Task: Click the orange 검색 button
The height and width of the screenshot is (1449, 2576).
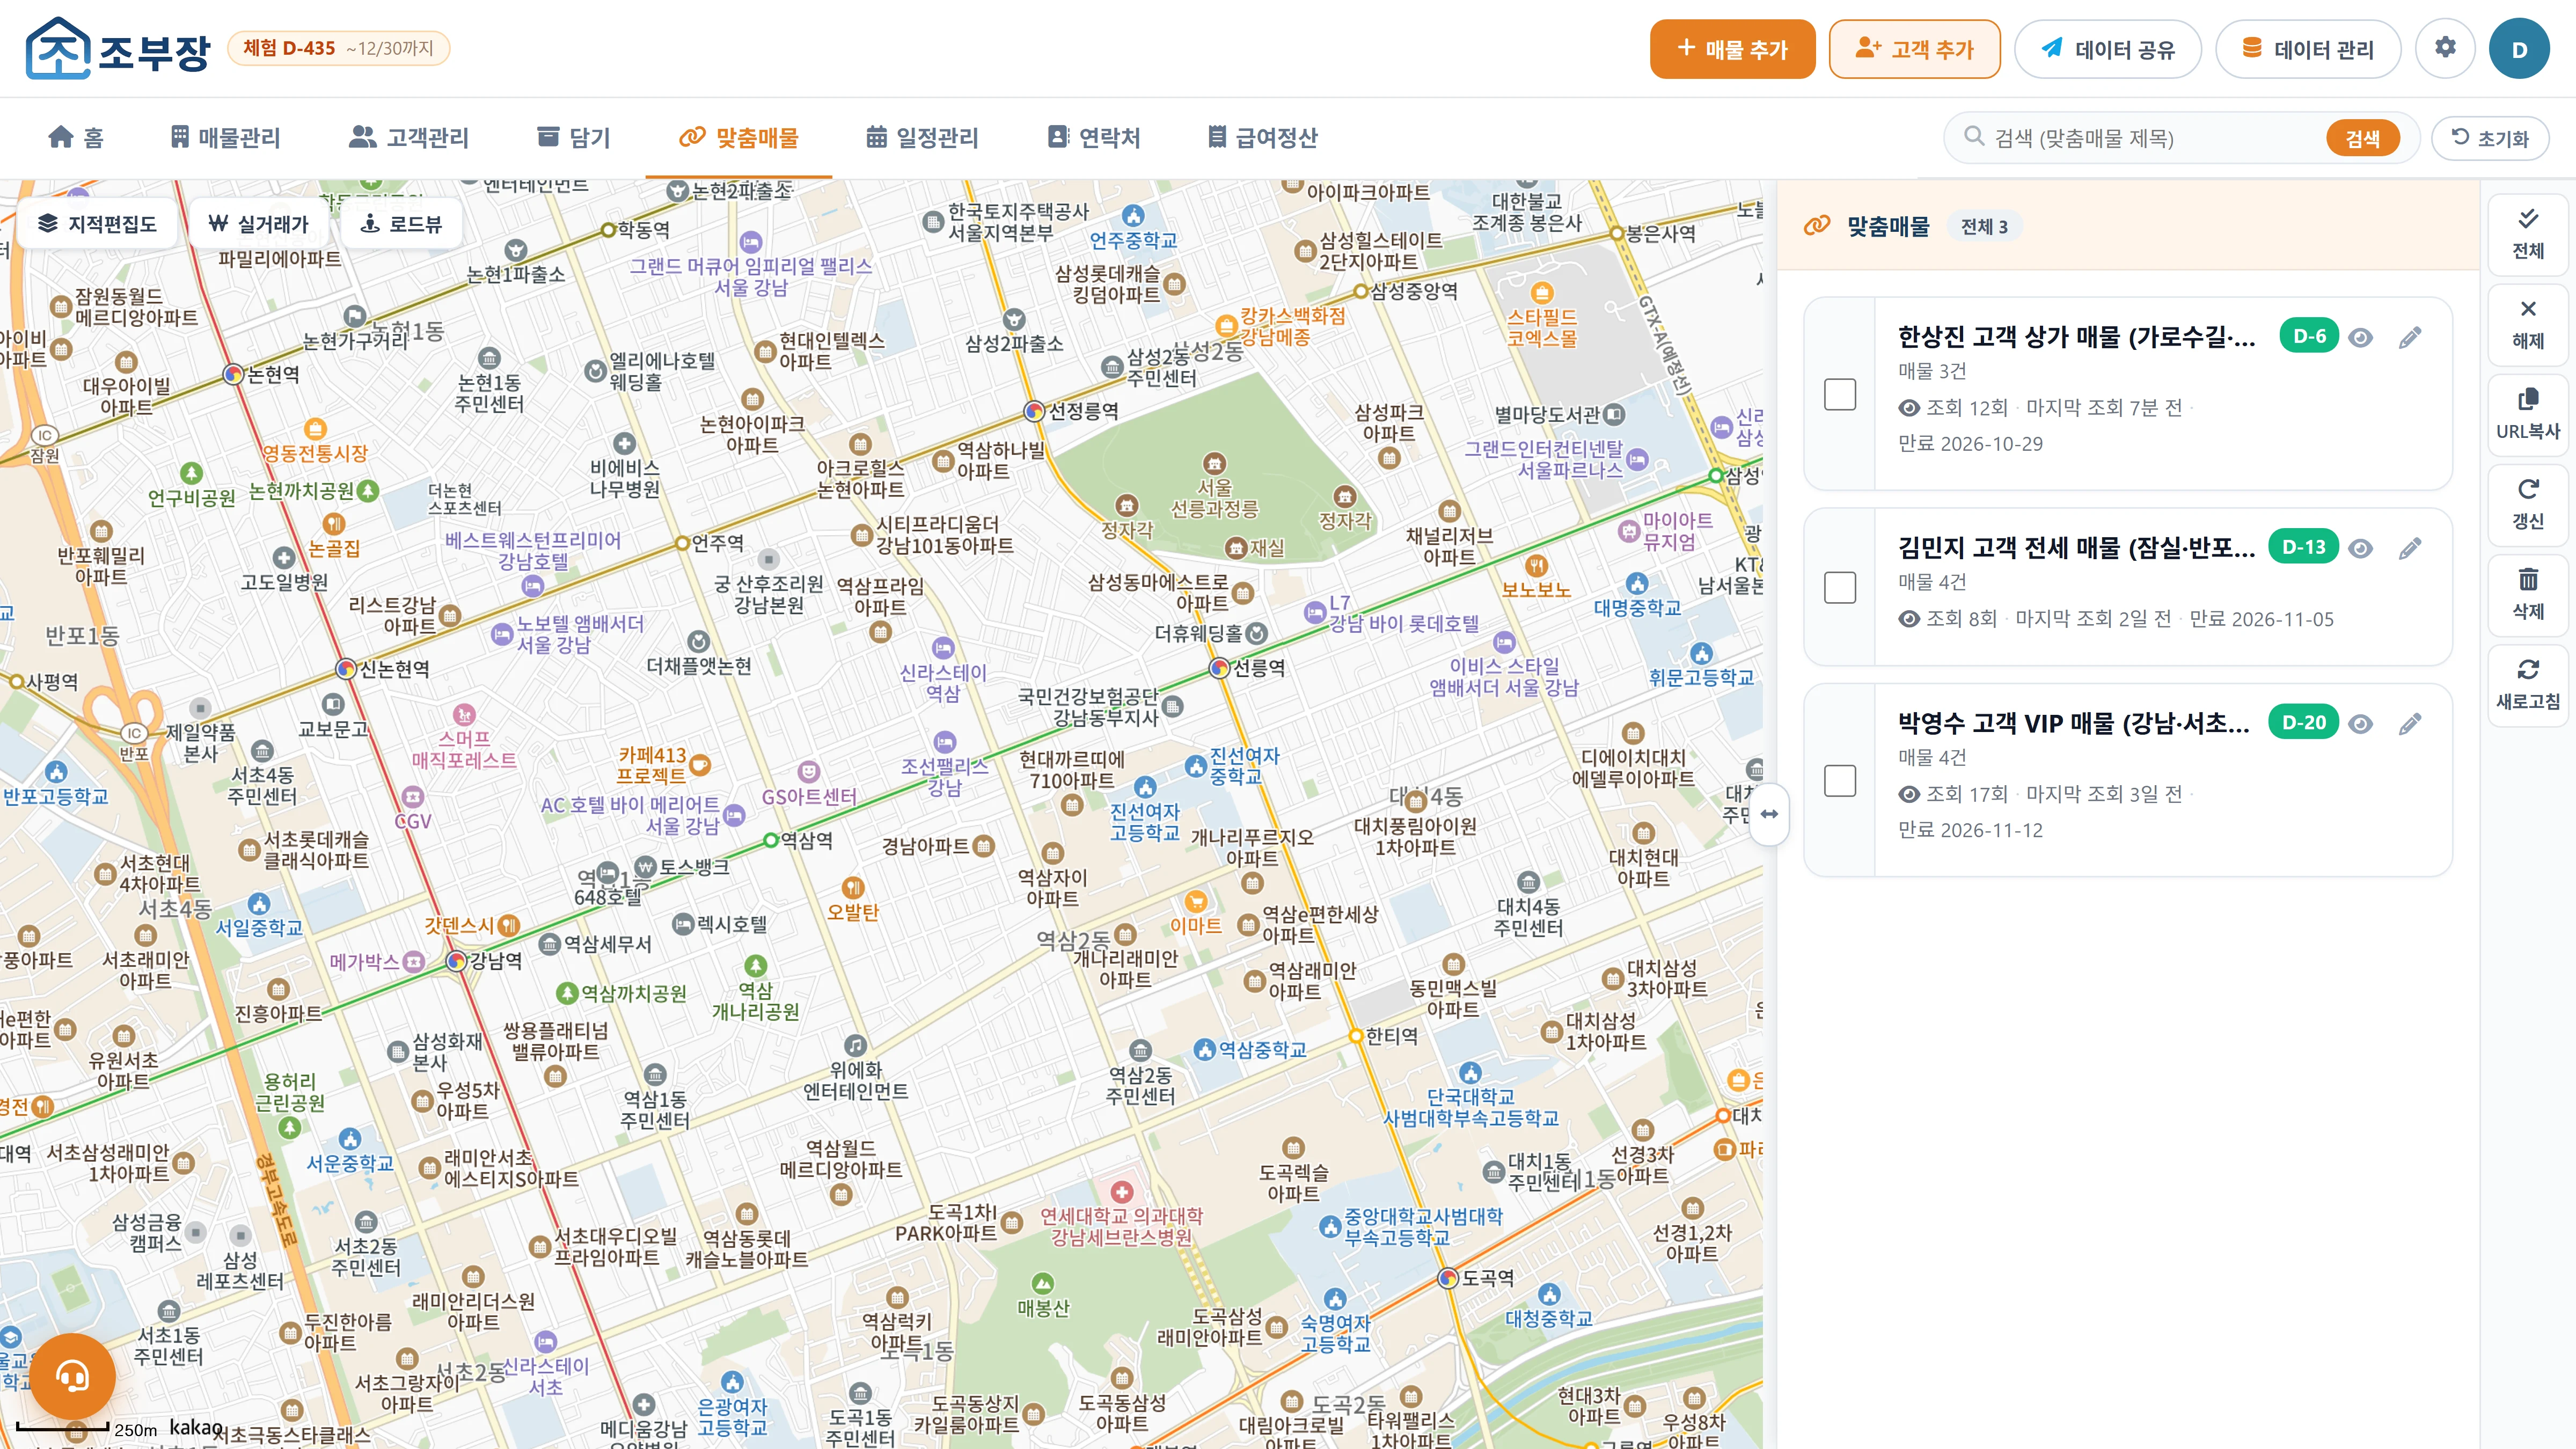Action: [2362, 138]
